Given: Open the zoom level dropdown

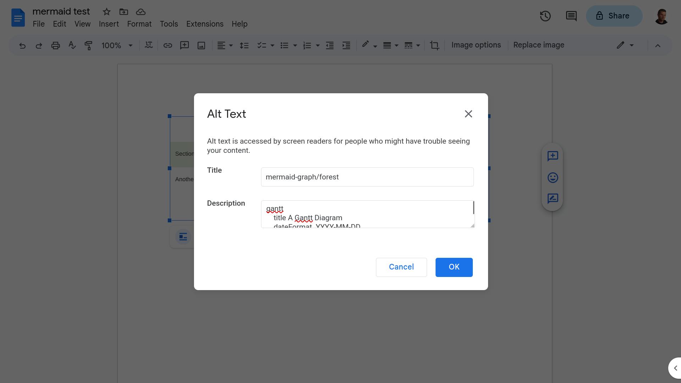Looking at the screenshot, I should pos(117,45).
